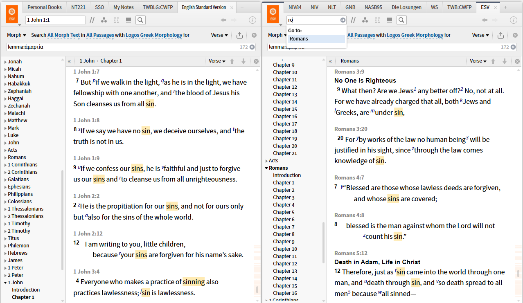Open multiple resources view icon in right panel

pyautogui.click(x=377, y=20)
